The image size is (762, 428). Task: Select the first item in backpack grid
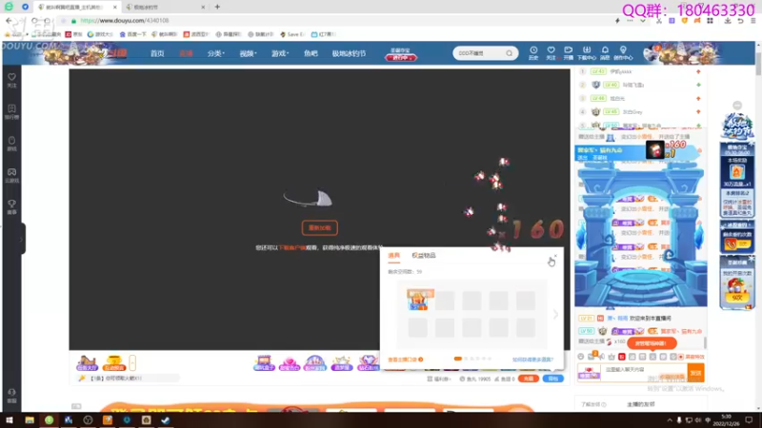(x=418, y=301)
